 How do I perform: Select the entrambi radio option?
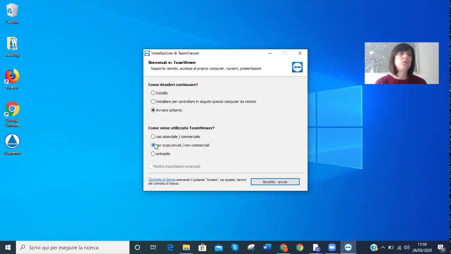click(x=160, y=154)
